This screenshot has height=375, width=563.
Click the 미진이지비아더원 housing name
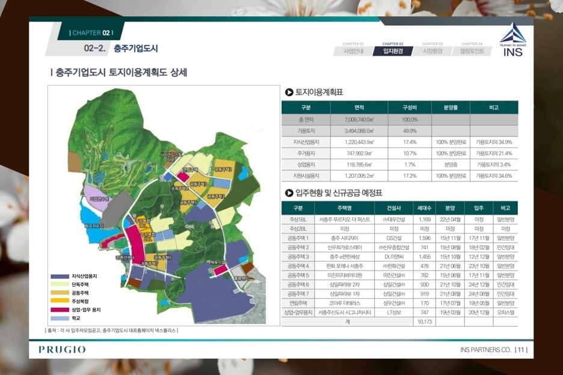345,275
